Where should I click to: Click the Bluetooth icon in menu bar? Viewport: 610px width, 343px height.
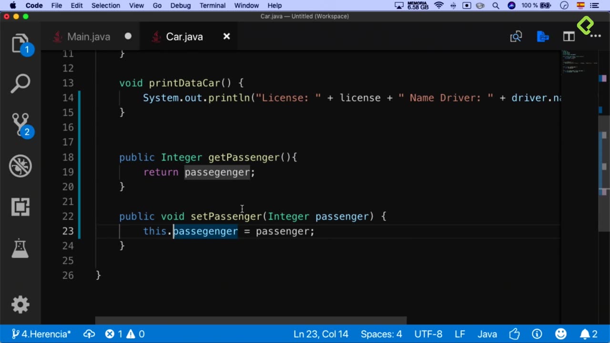click(x=453, y=5)
